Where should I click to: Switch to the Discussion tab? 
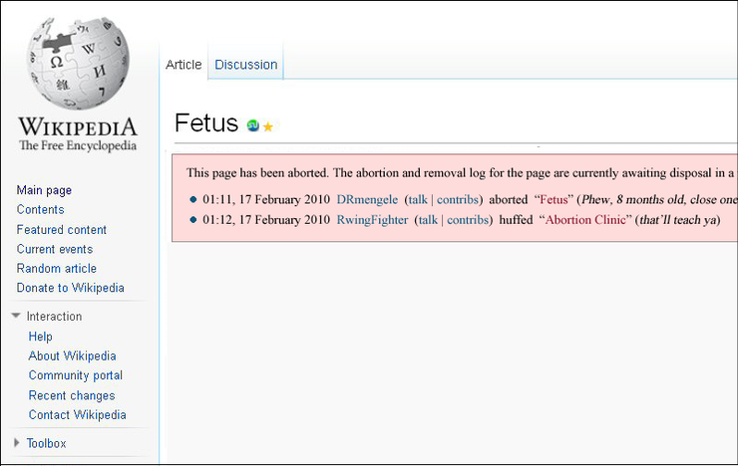click(245, 65)
